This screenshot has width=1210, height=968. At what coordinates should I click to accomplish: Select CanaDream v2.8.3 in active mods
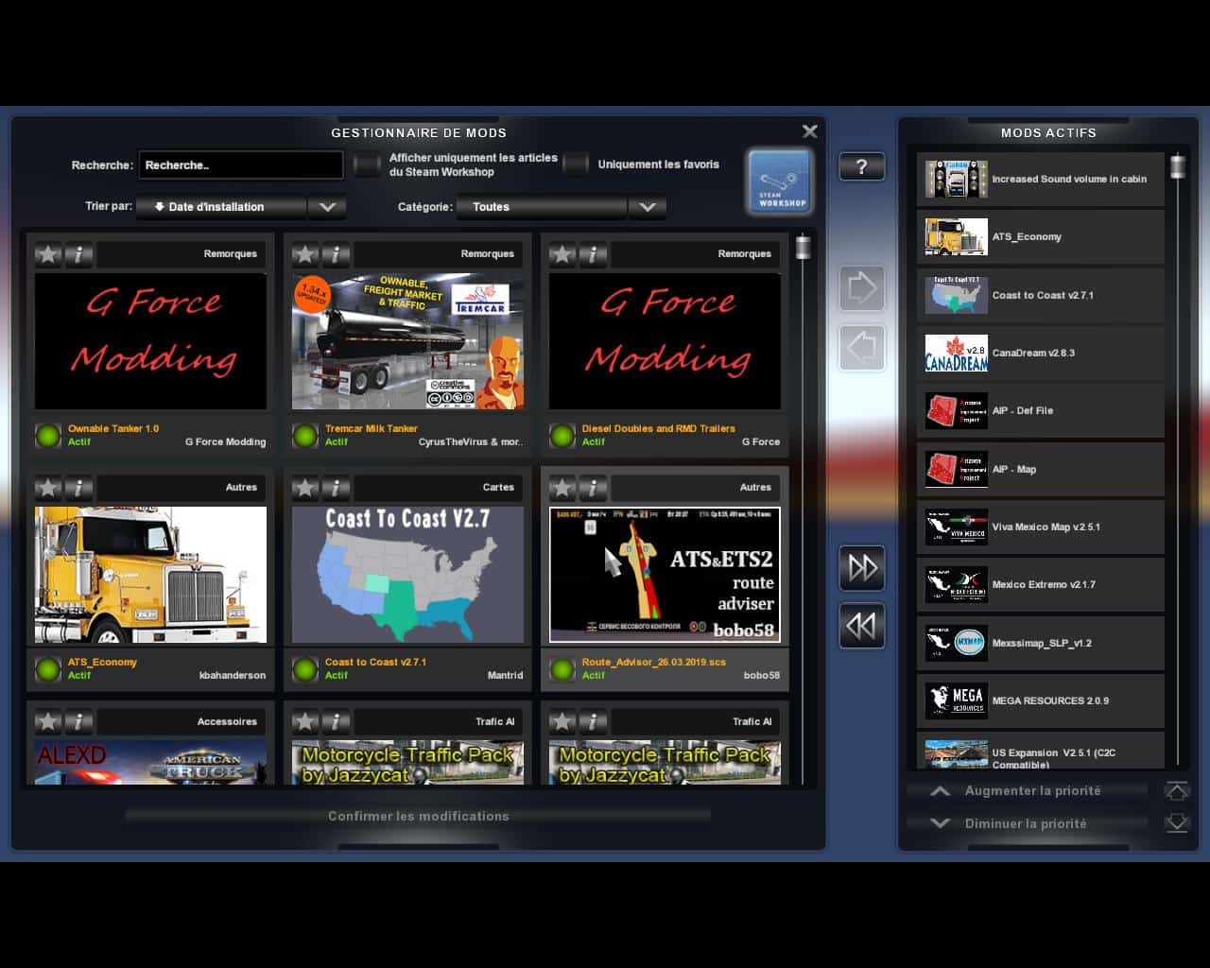tap(1040, 353)
